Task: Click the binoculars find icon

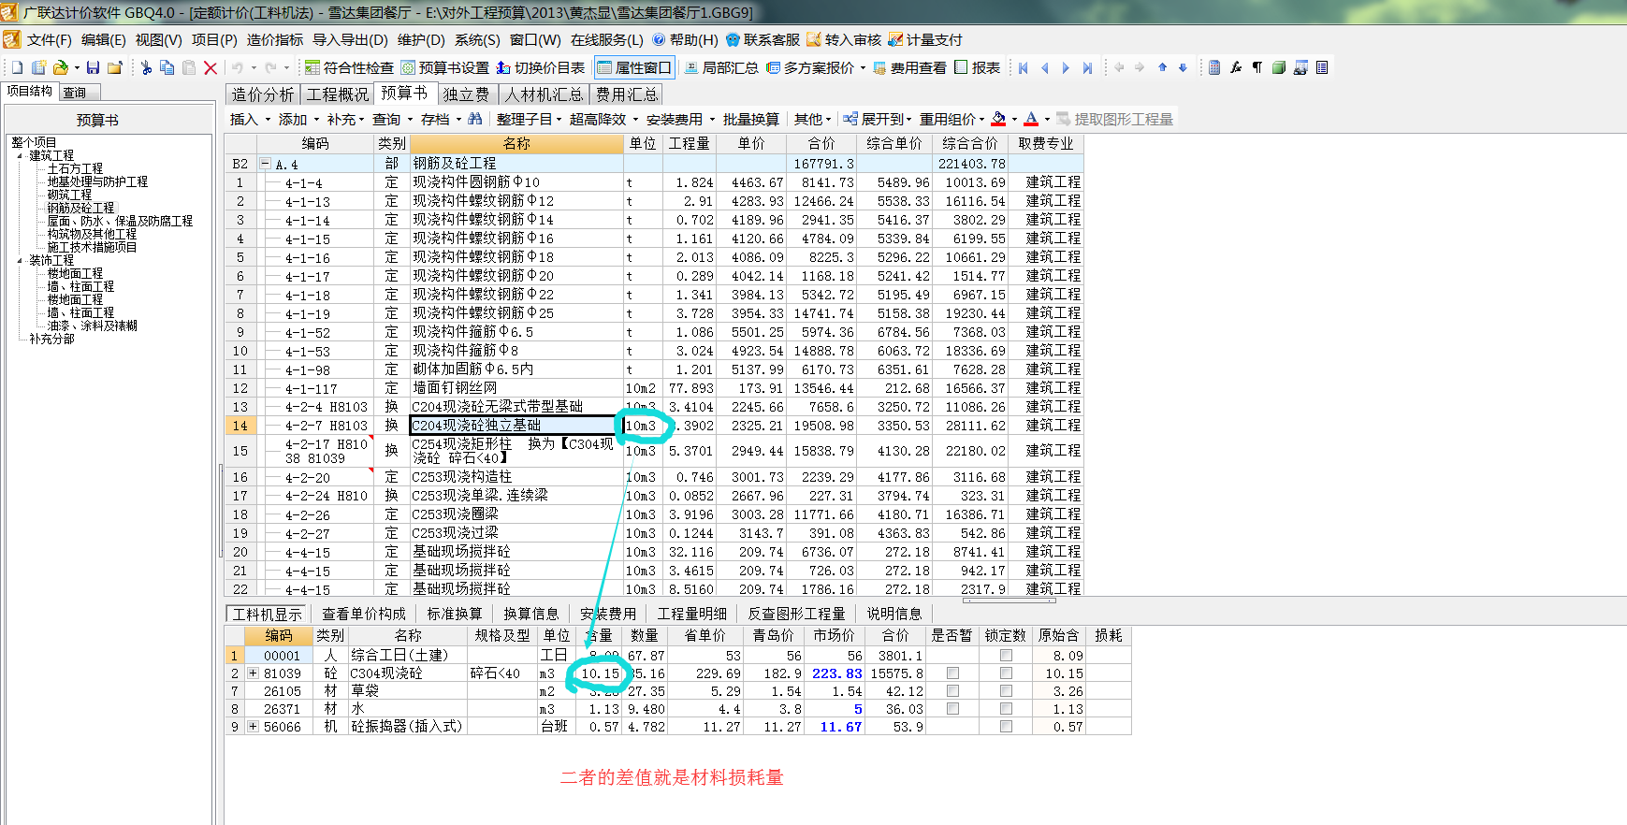Action: tap(475, 119)
